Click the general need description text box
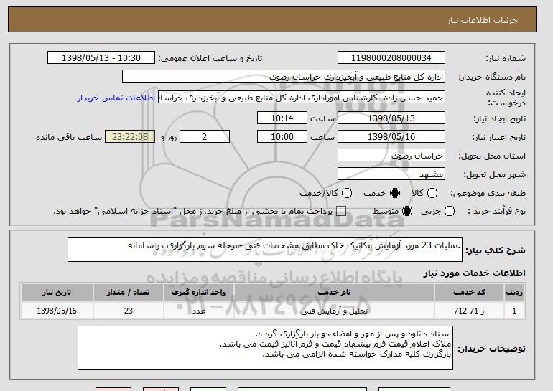The image size is (553, 391). (265, 250)
